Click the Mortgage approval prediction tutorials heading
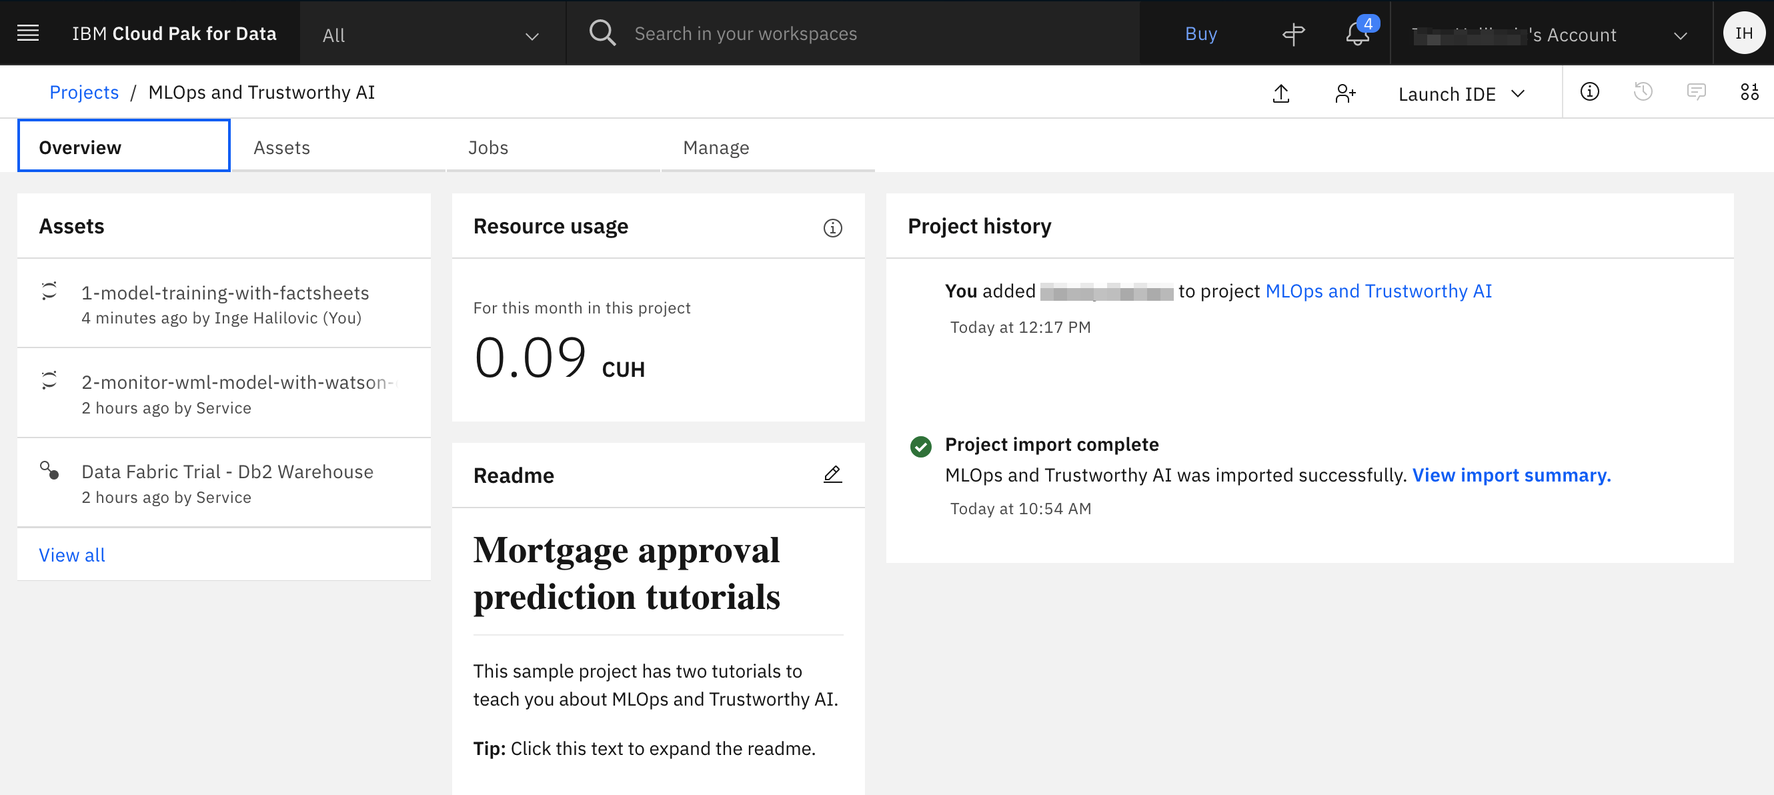This screenshot has width=1774, height=795. click(x=627, y=573)
